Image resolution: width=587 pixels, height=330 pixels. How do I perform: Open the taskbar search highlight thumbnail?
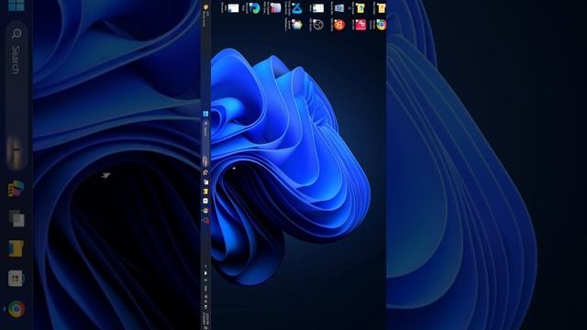pos(205,161)
